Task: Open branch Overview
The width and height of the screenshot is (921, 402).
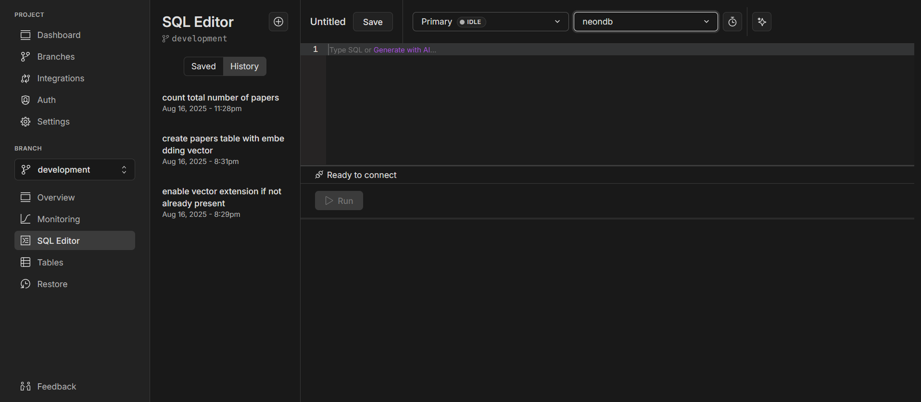Action: tap(75, 198)
